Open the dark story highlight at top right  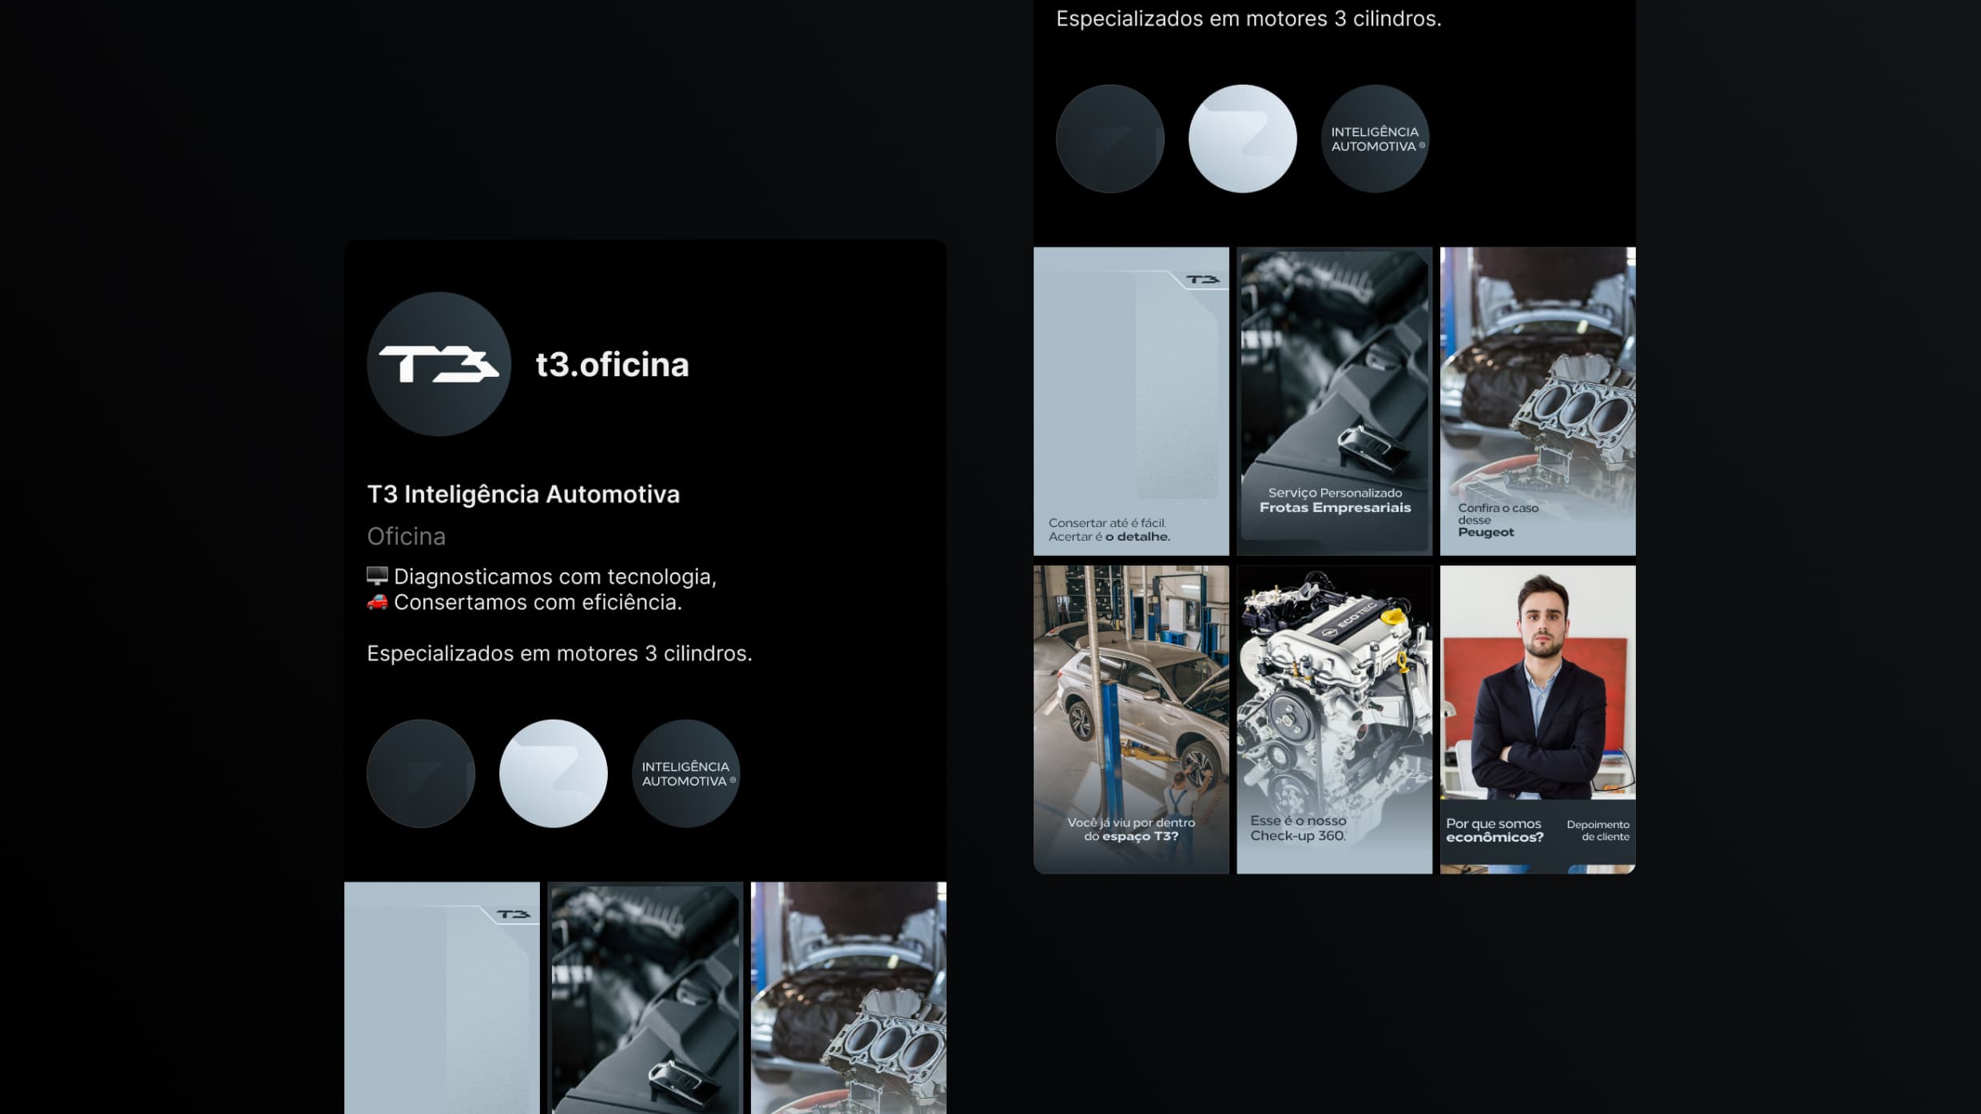[x=1110, y=139]
